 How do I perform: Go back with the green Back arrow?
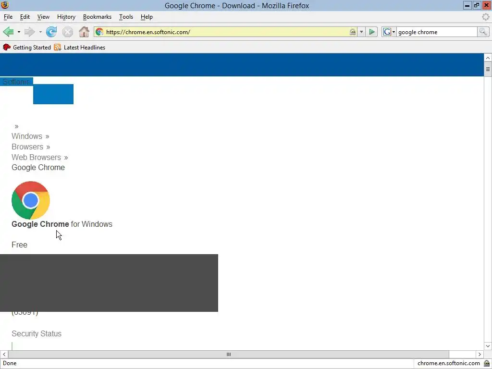[x=8, y=32]
